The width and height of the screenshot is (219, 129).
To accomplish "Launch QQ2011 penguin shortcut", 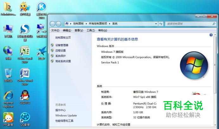I will pos(25,97).
